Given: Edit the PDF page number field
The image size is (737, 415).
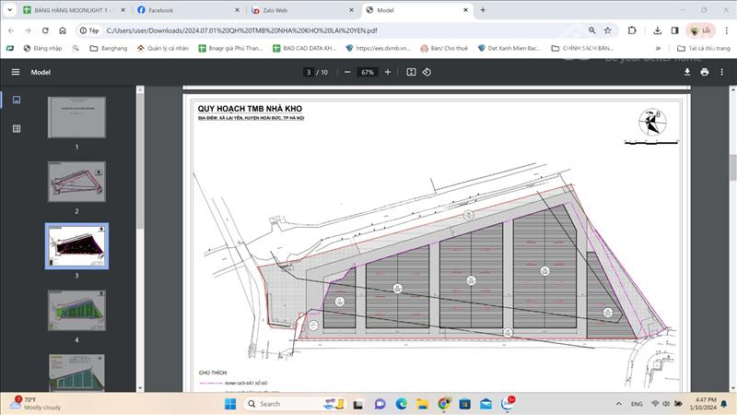Looking at the screenshot, I should pos(309,72).
